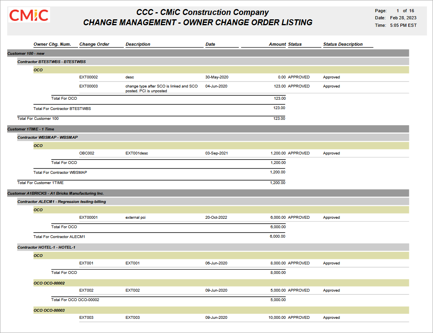
Task: Click the 6,000.00 amount for EXT00001
Action: tap(278, 218)
